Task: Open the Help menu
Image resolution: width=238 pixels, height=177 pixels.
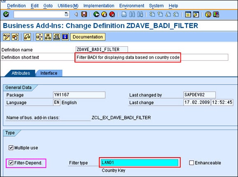Action: (173, 6)
